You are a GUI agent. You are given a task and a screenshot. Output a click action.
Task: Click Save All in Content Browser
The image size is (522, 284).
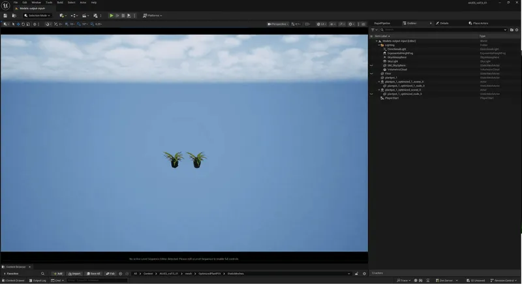[x=94, y=274]
